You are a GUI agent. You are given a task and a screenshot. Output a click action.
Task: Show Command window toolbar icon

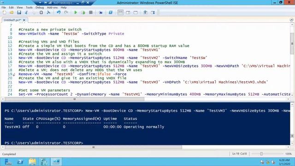tap(145, 12)
